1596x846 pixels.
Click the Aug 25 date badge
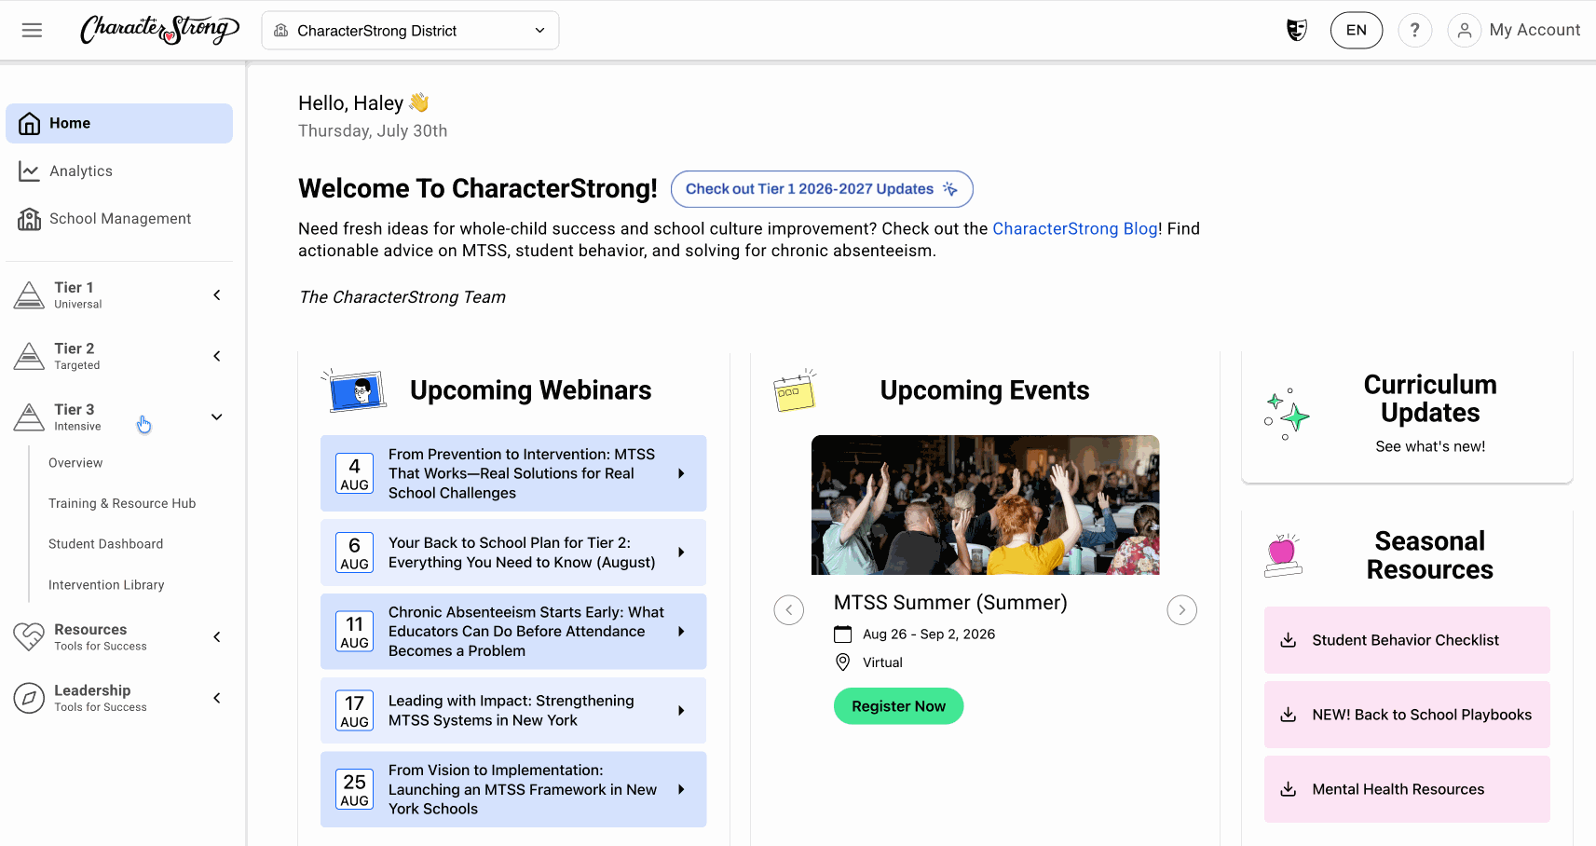click(x=354, y=789)
